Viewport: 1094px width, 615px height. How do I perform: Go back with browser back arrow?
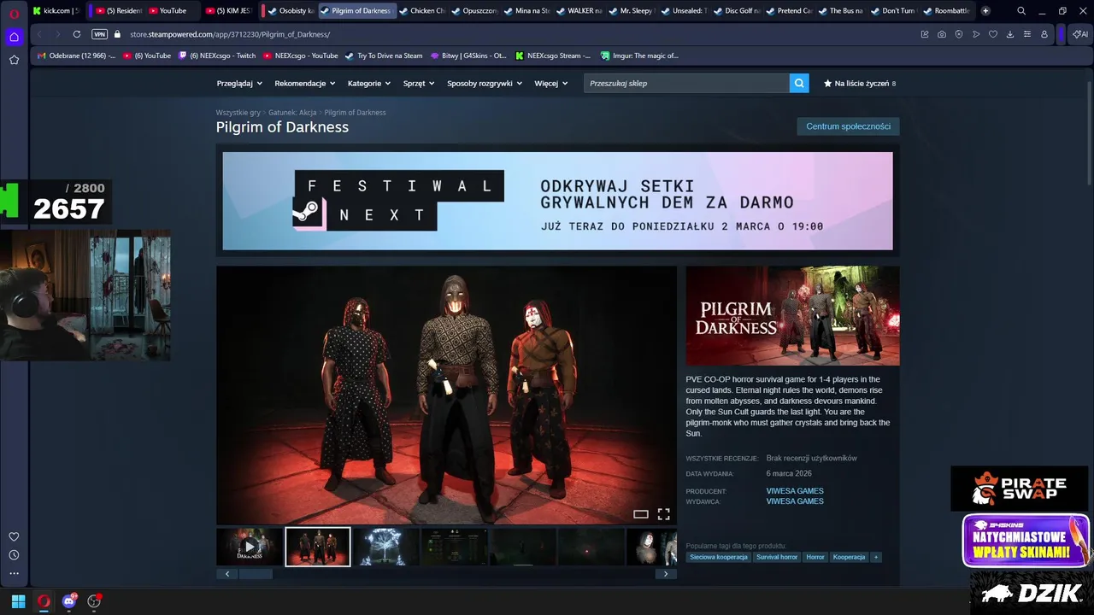pos(39,34)
